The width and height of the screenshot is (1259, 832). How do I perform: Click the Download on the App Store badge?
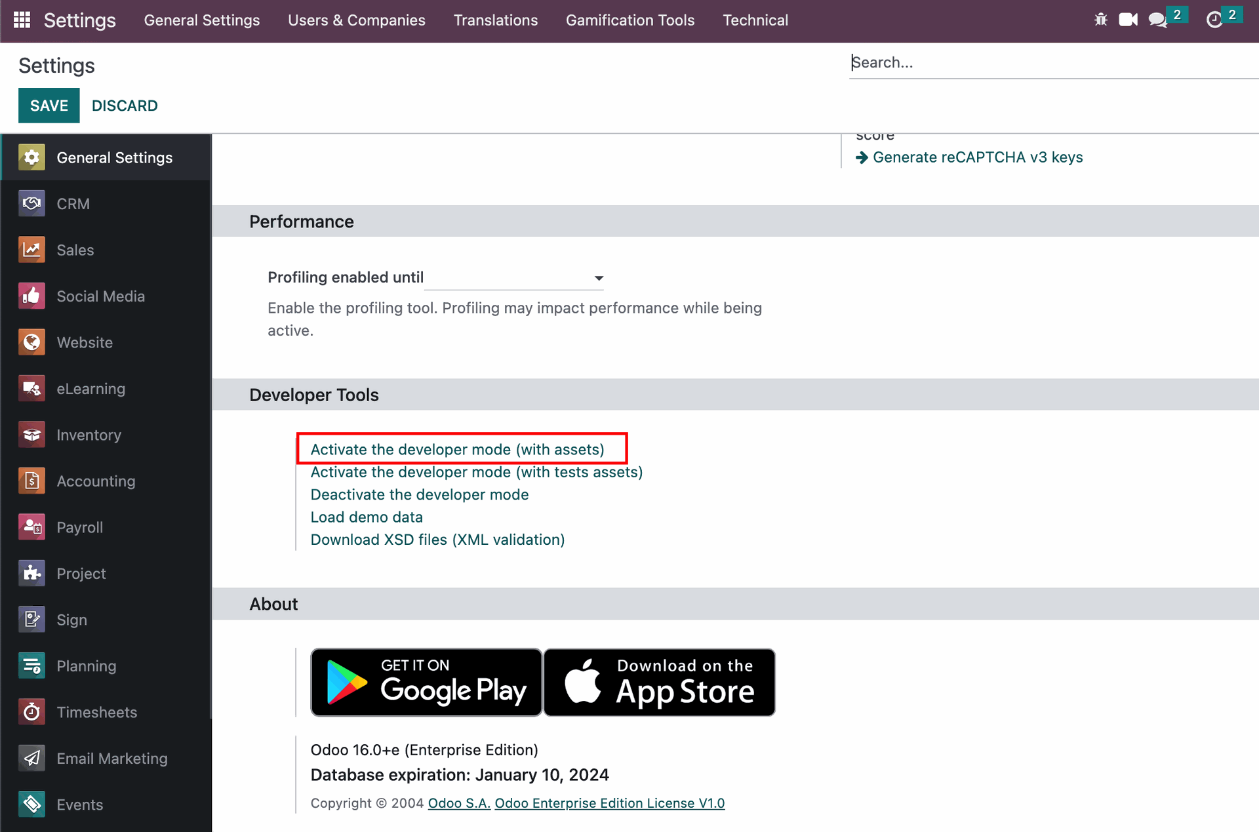660,683
